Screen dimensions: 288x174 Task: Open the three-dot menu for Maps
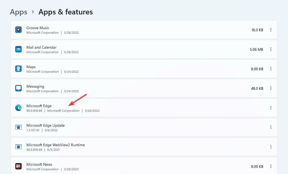point(271,69)
